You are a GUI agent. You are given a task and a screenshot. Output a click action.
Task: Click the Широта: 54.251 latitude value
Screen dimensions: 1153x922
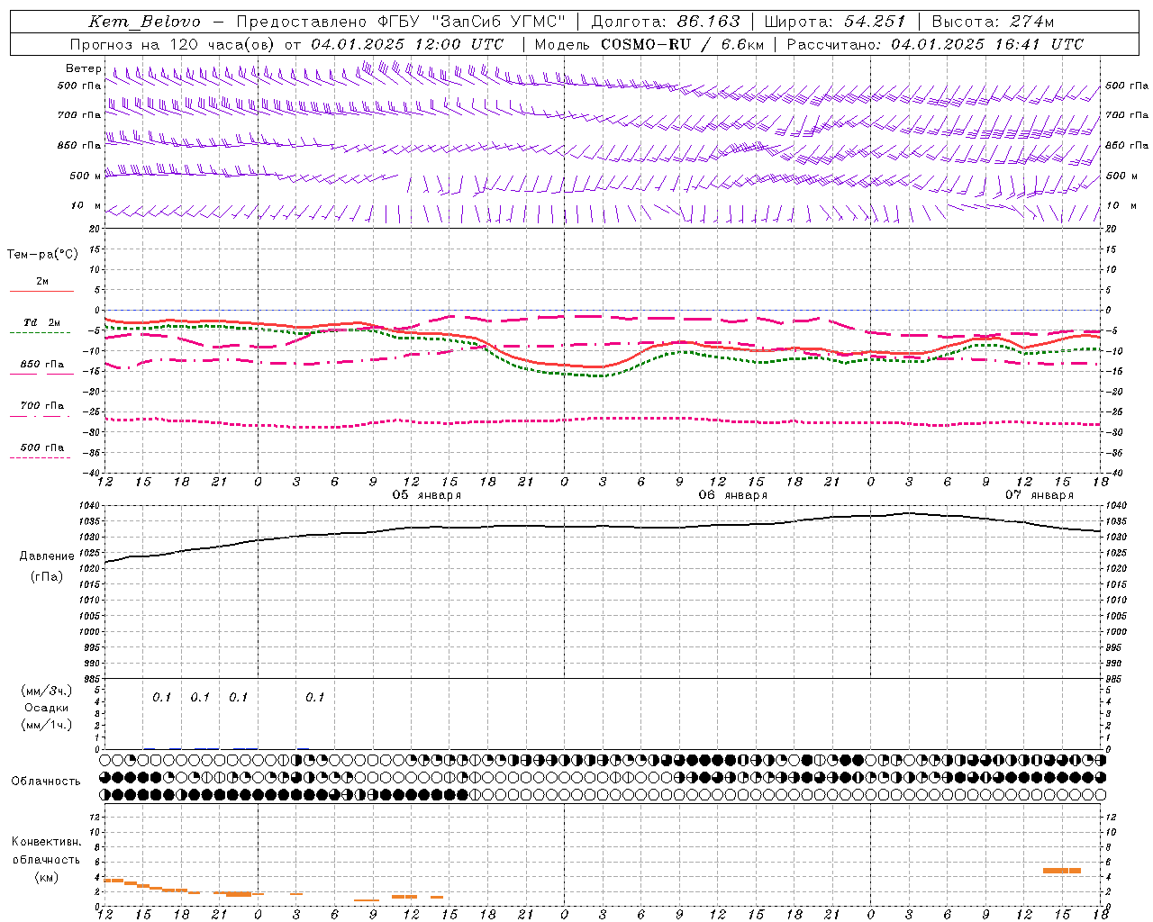click(834, 22)
